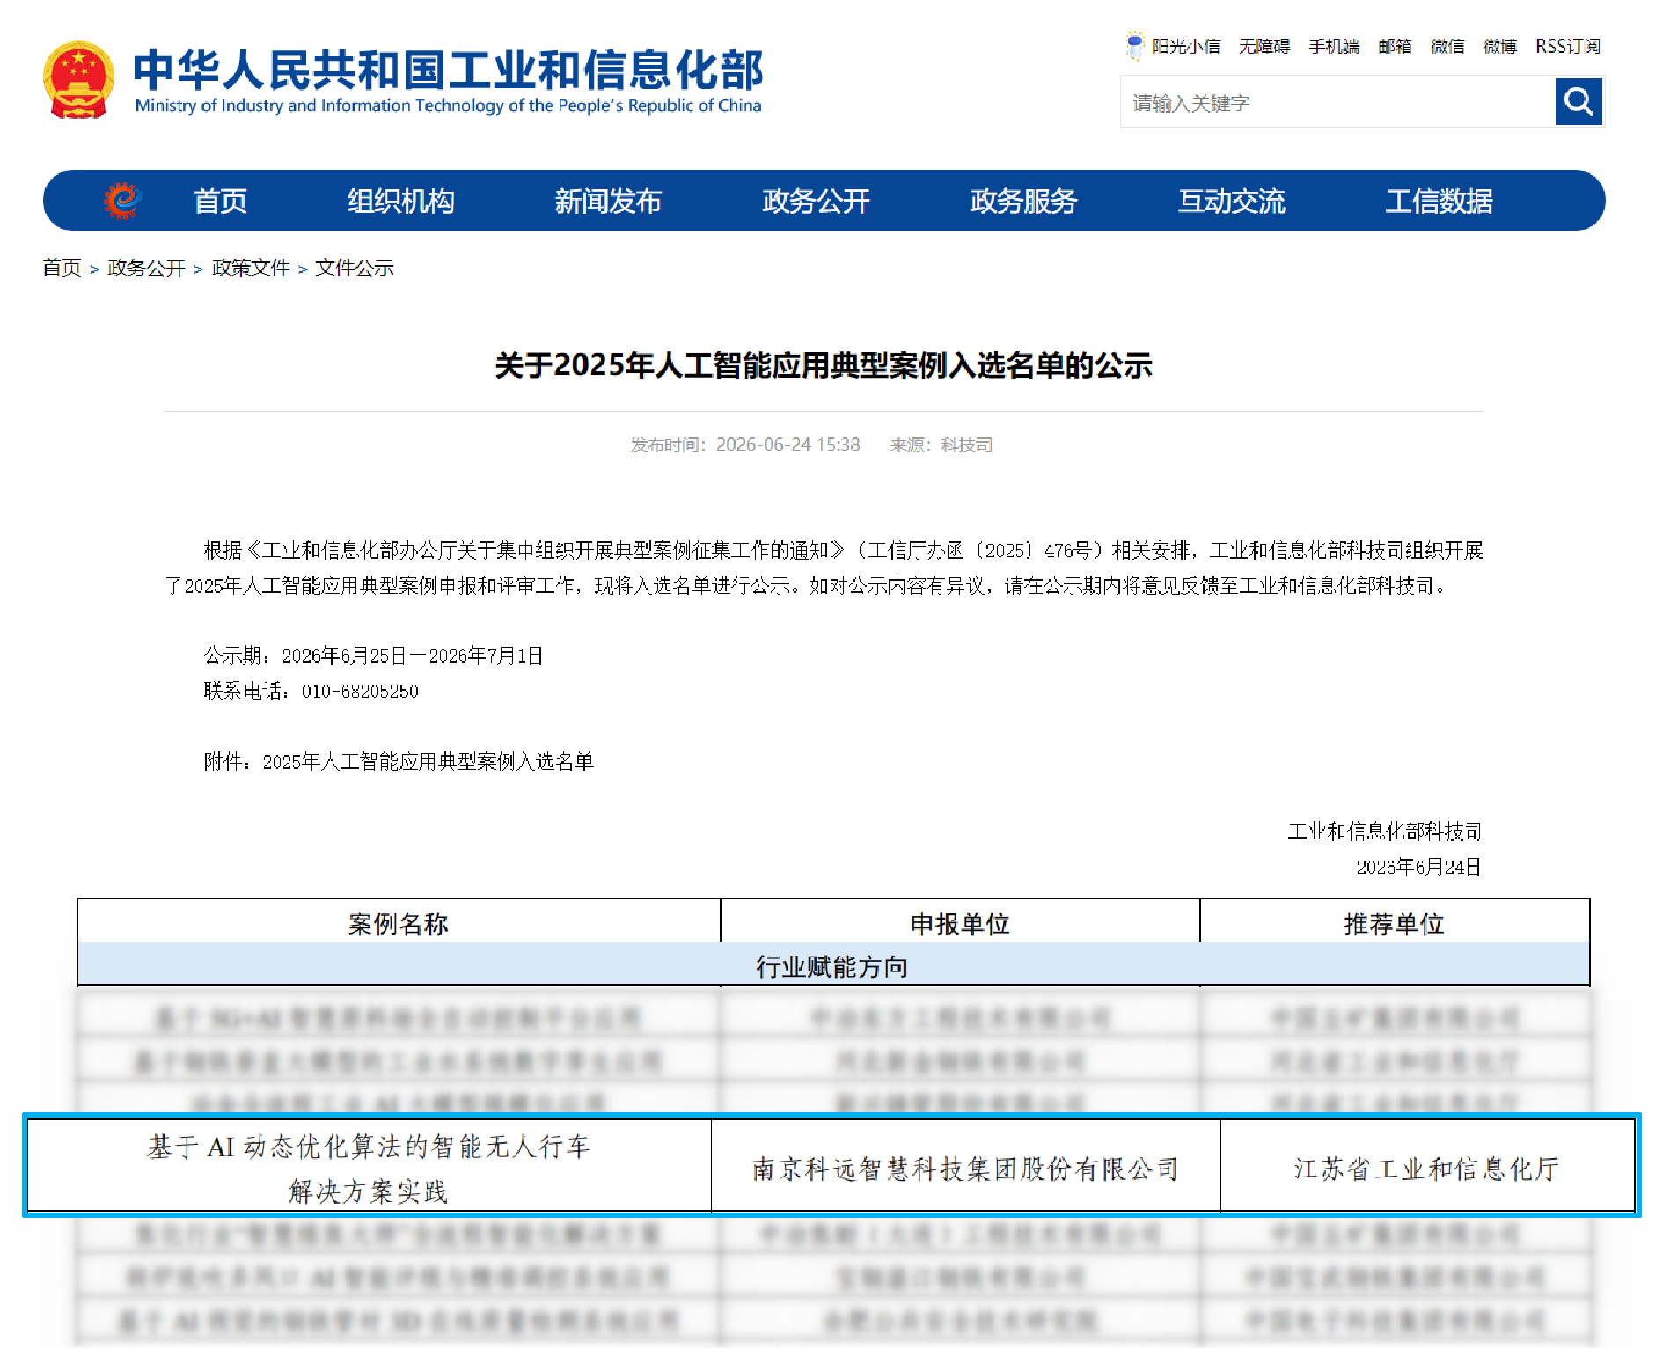Click the national emblem logo
The image size is (1663, 1349).
point(78,79)
